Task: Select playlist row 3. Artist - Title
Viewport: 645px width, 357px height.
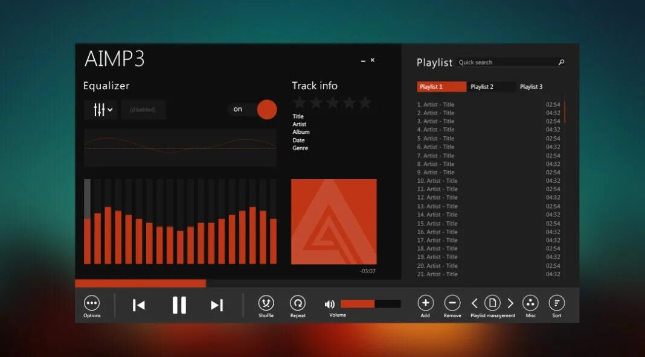Action: tap(489, 121)
